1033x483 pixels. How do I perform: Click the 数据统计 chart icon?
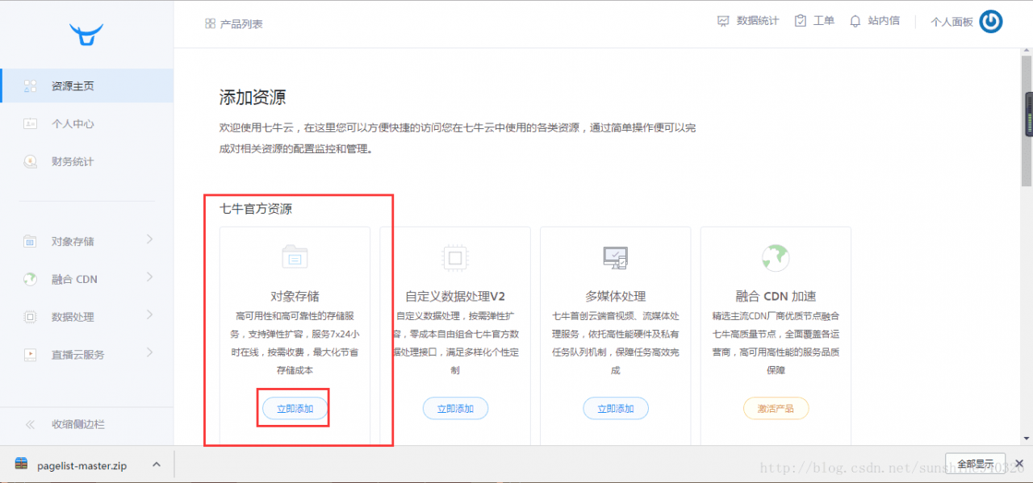click(723, 21)
